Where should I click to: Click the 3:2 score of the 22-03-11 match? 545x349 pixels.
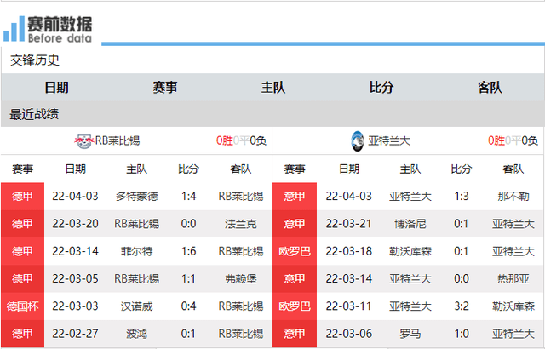coord(462,306)
